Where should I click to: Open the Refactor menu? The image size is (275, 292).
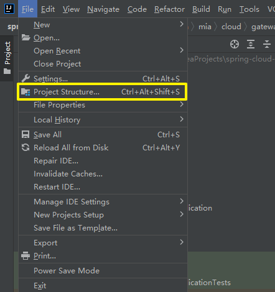click(169, 9)
